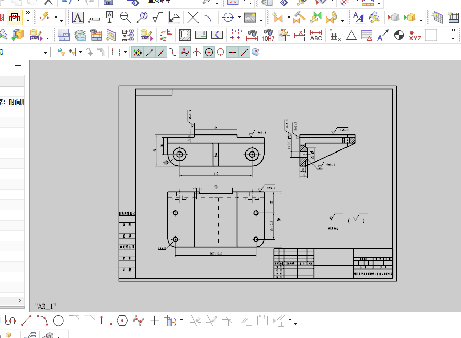Expand the Center Mark dropdown arrow

pyautogui.click(x=239, y=18)
